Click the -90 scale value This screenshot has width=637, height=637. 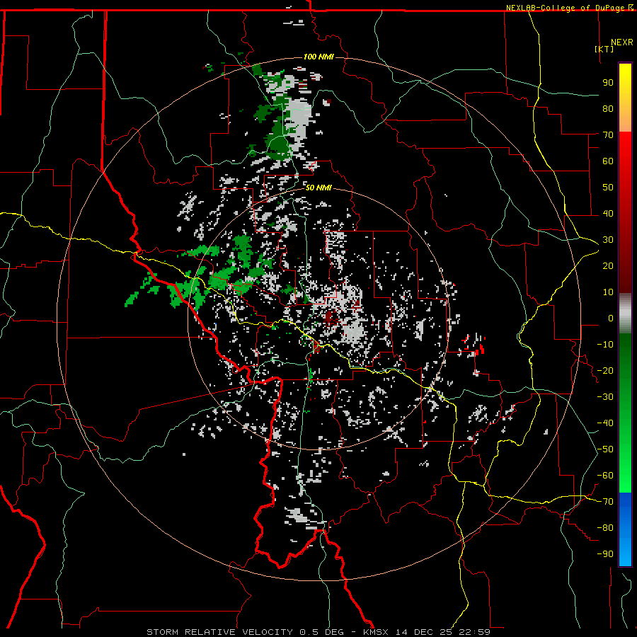(605, 554)
